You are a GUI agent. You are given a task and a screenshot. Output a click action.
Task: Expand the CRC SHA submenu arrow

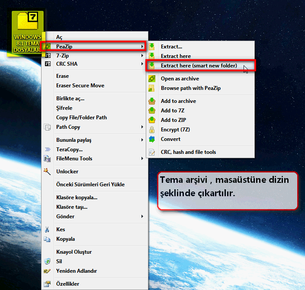[x=142, y=64]
